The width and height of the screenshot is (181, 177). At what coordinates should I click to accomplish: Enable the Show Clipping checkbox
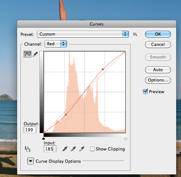92,149
